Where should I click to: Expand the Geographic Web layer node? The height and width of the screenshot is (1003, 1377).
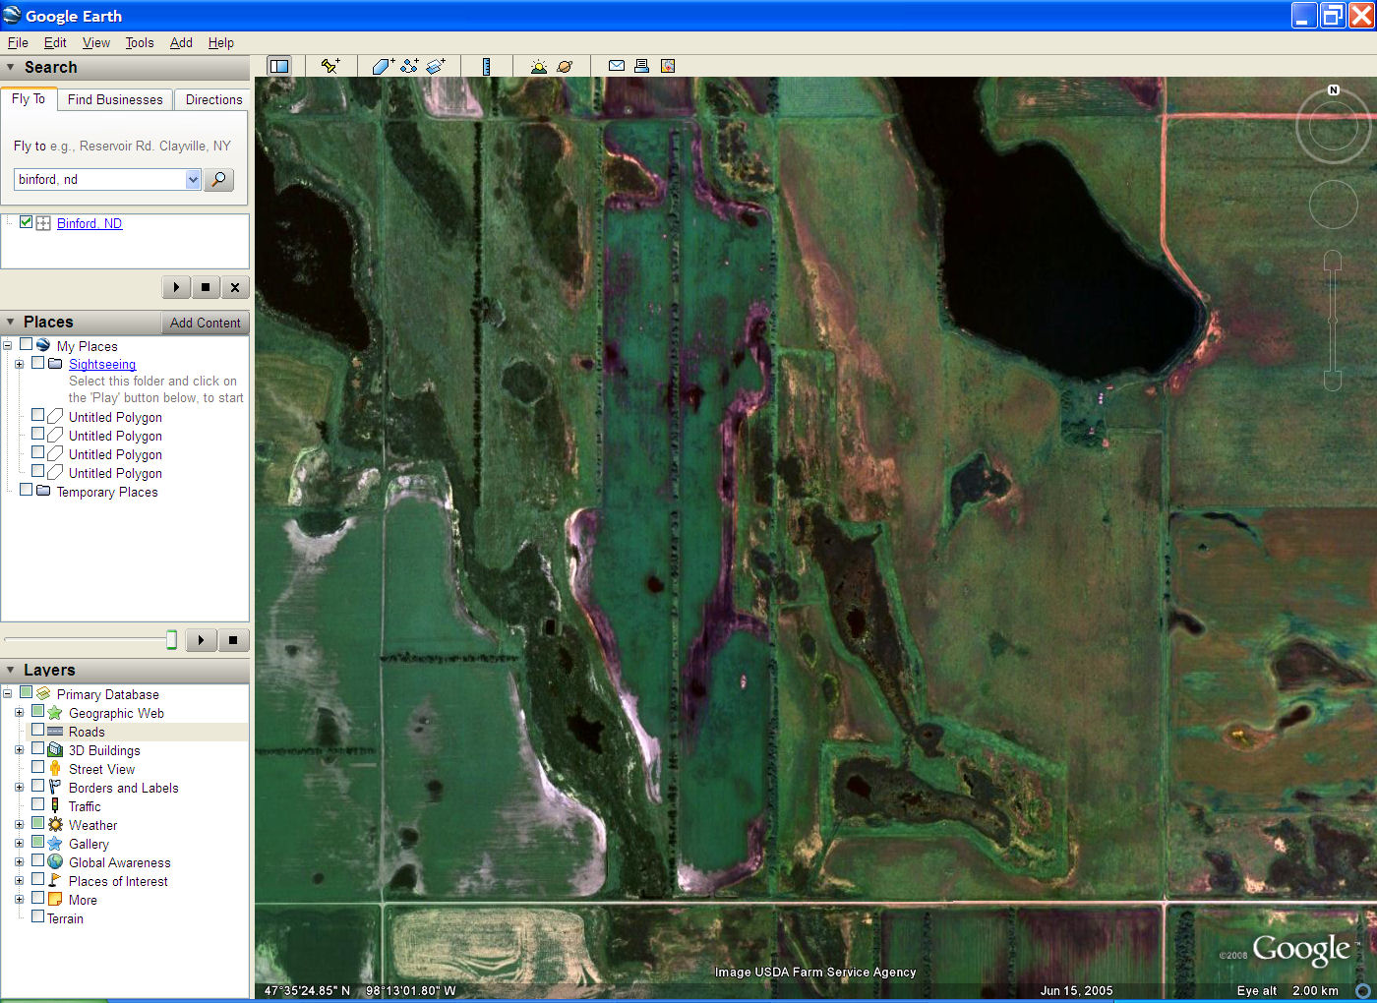(19, 713)
